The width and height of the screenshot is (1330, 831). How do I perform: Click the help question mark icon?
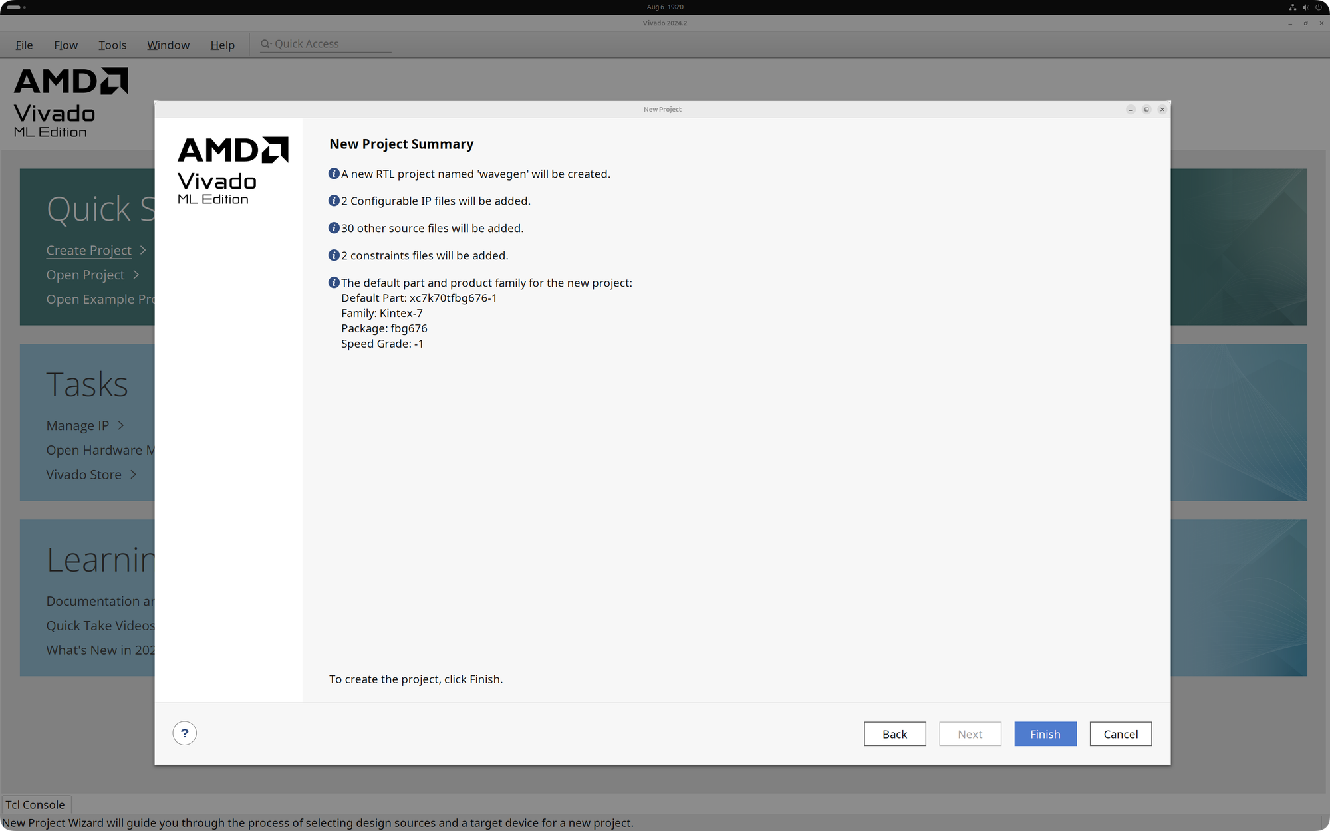(184, 733)
